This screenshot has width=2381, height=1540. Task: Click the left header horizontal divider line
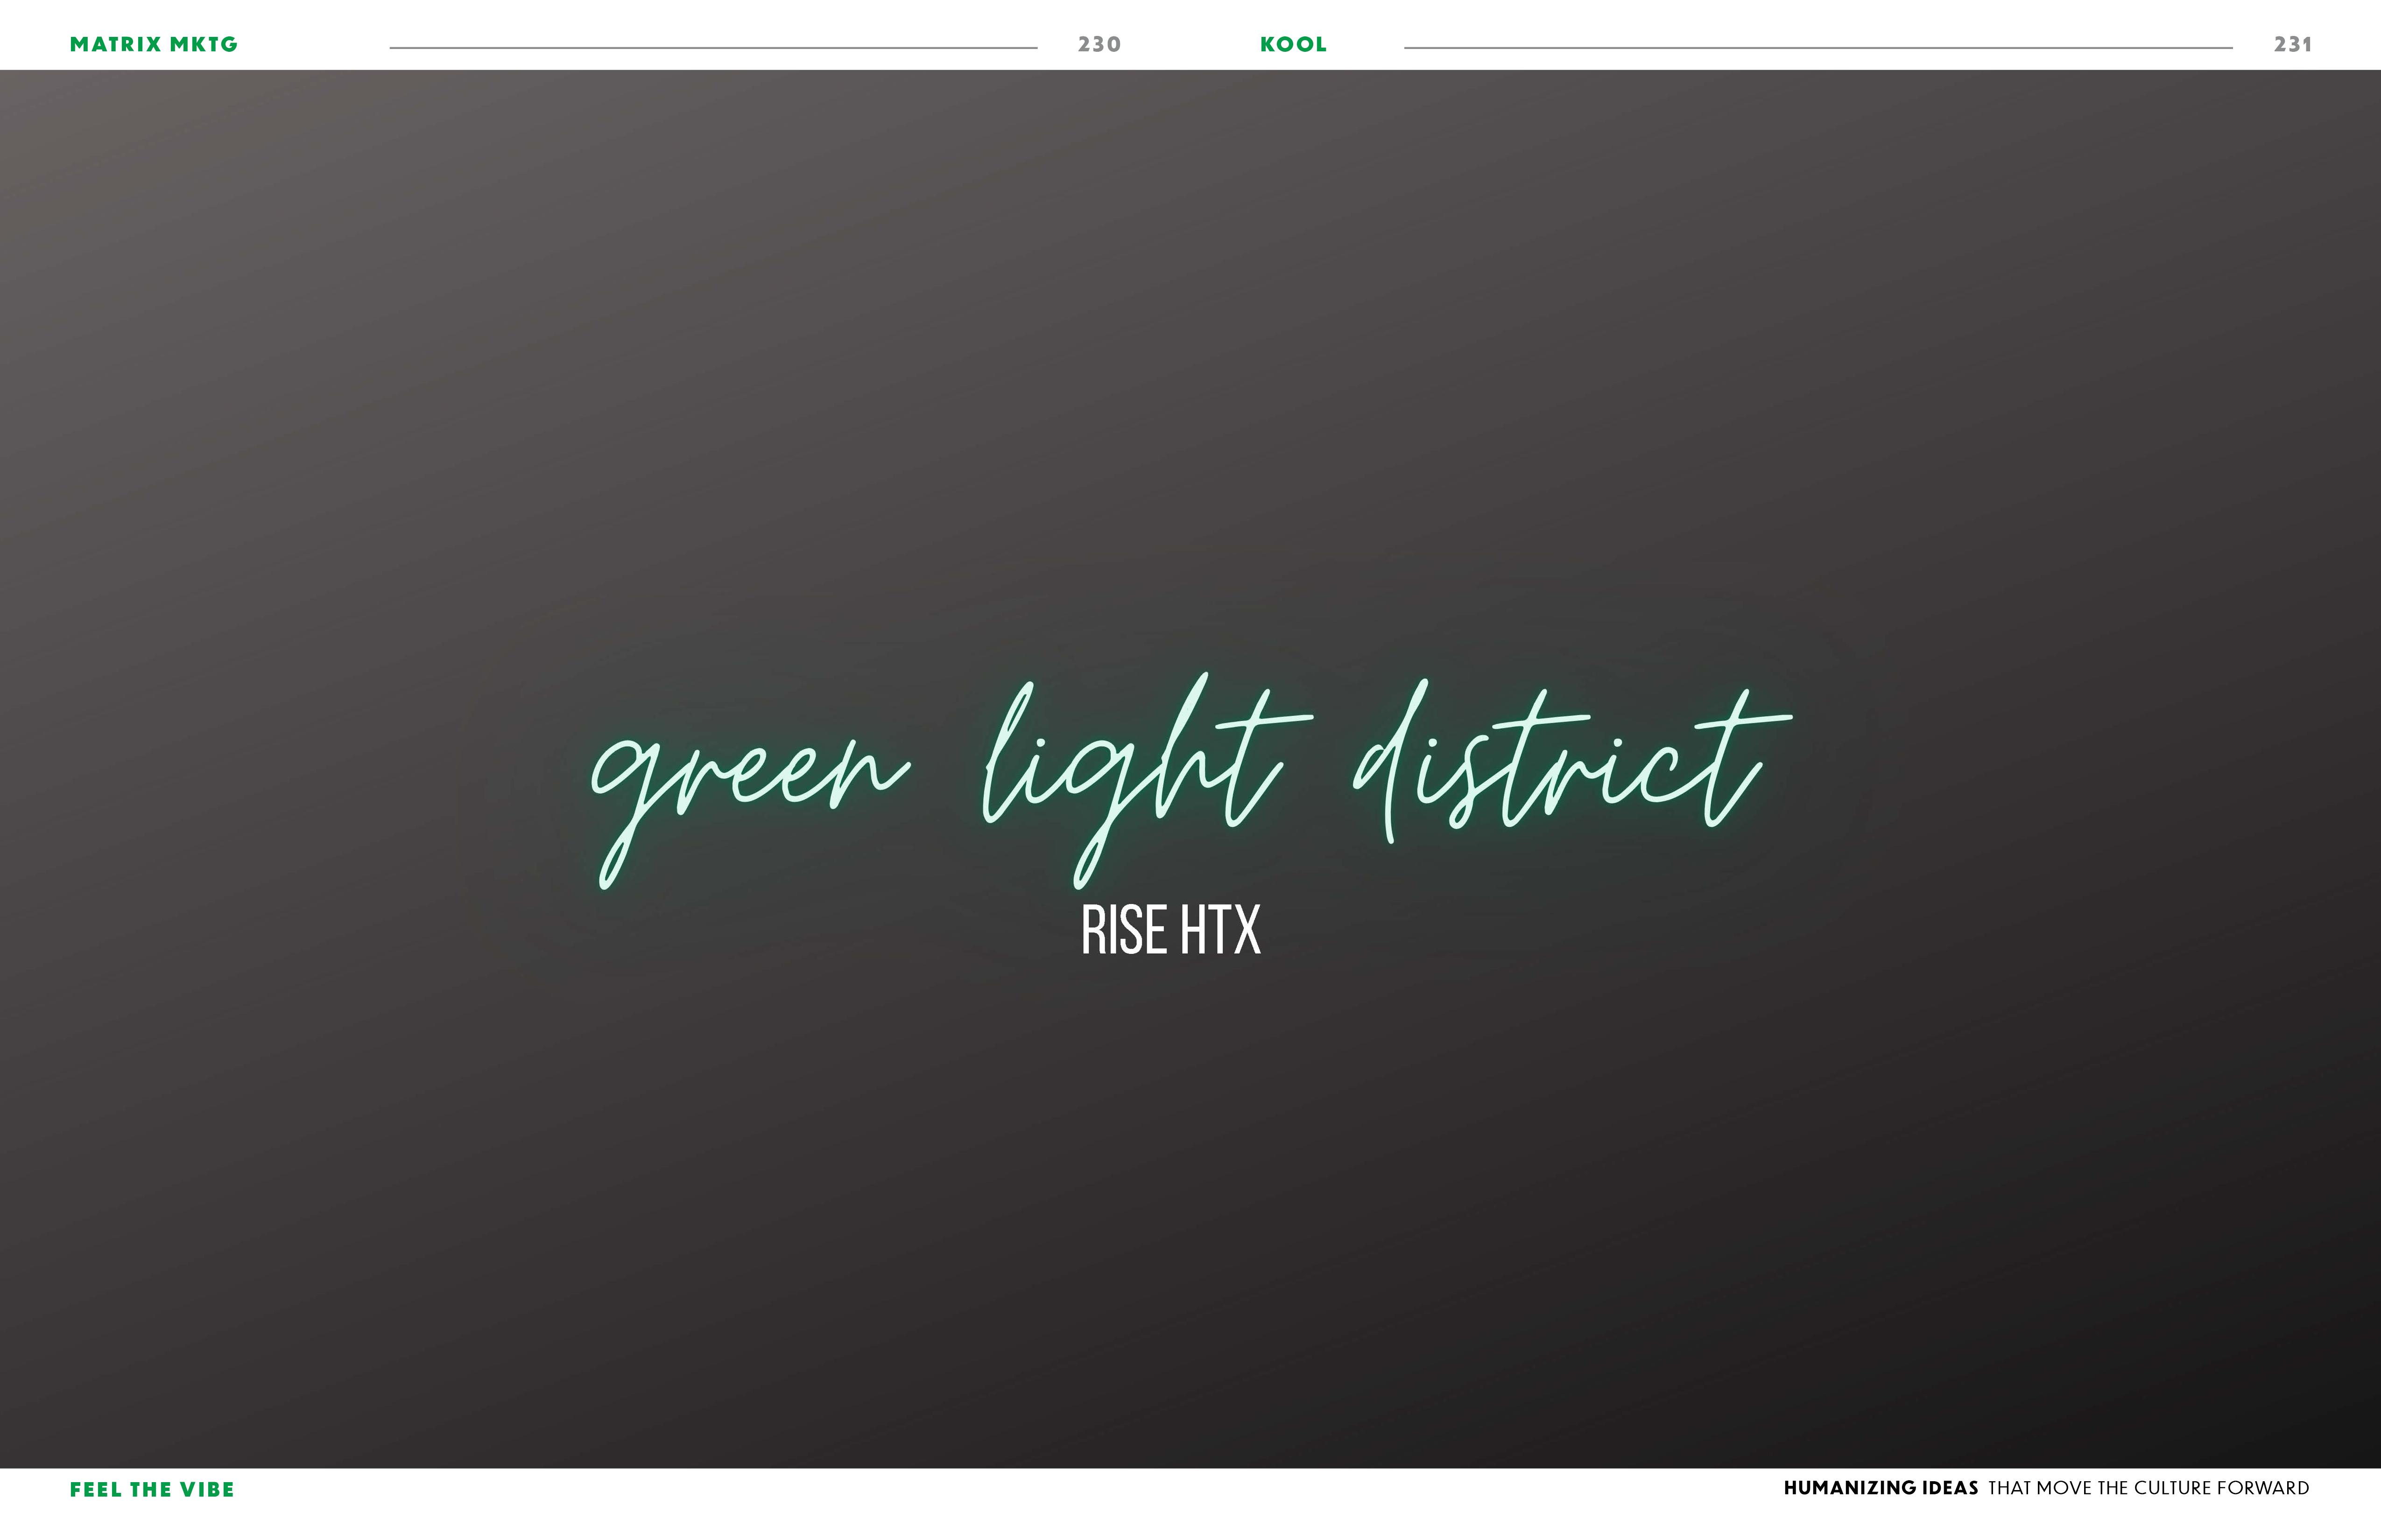tap(712, 47)
